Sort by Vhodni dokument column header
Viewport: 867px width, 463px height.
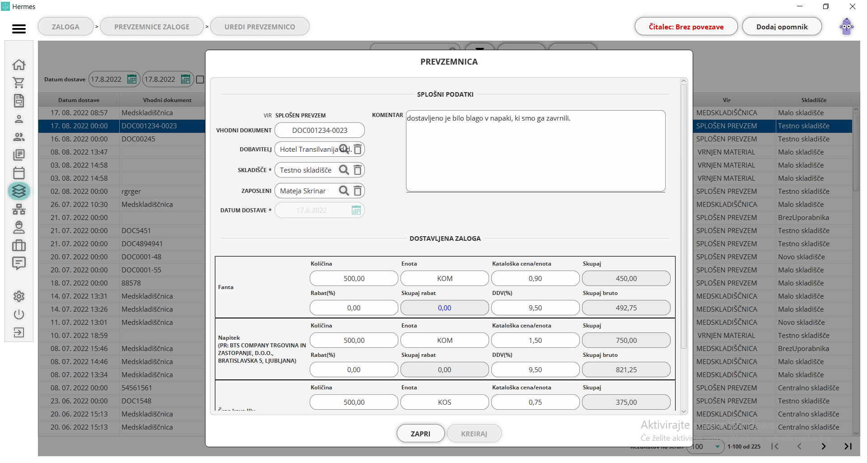(x=167, y=100)
